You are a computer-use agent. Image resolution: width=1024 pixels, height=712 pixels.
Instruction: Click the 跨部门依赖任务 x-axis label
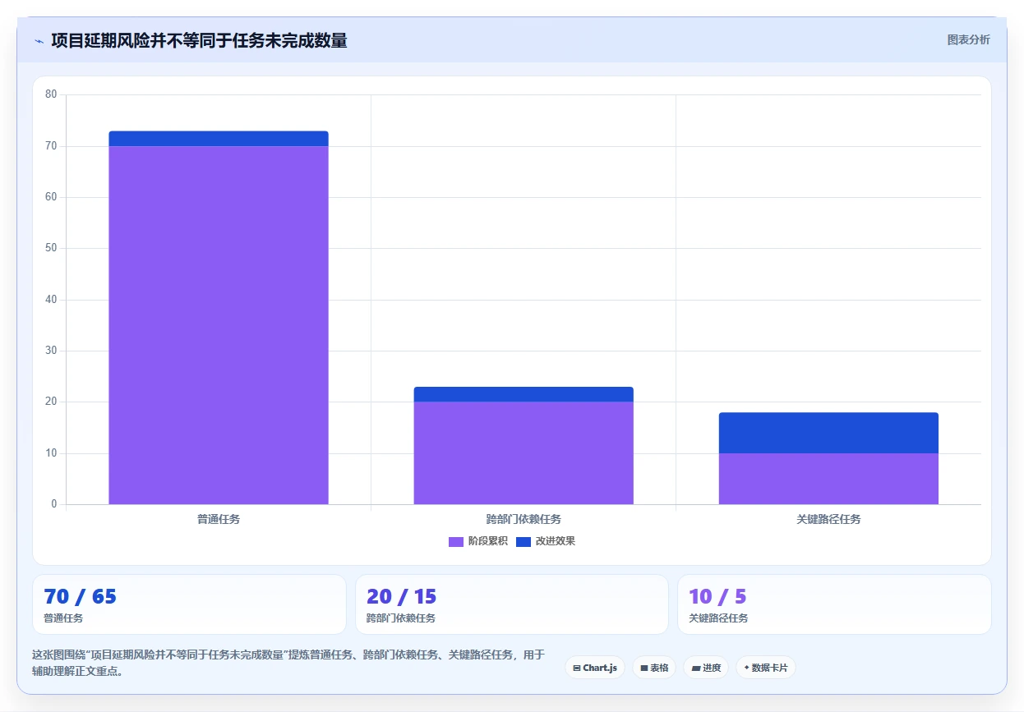point(524,519)
